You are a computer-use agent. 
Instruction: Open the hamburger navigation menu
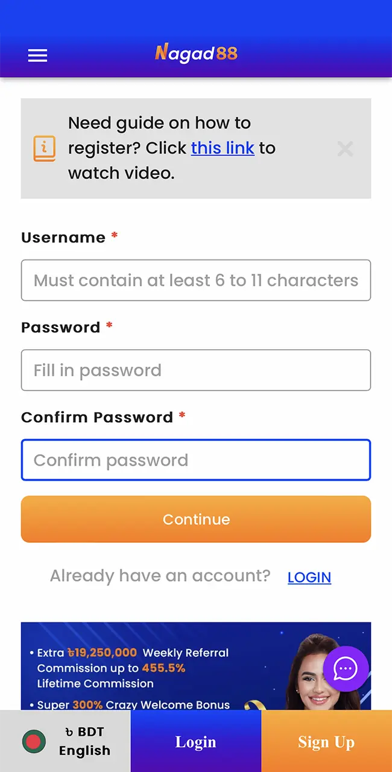click(x=37, y=55)
